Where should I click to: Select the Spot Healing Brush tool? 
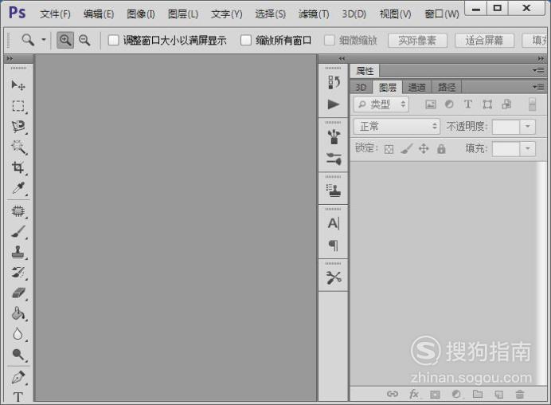(x=18, y=211)
